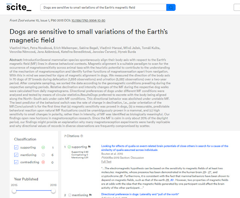
Task: Open the 'Looking for effects of qualia' article link
Action: [165, 148]
